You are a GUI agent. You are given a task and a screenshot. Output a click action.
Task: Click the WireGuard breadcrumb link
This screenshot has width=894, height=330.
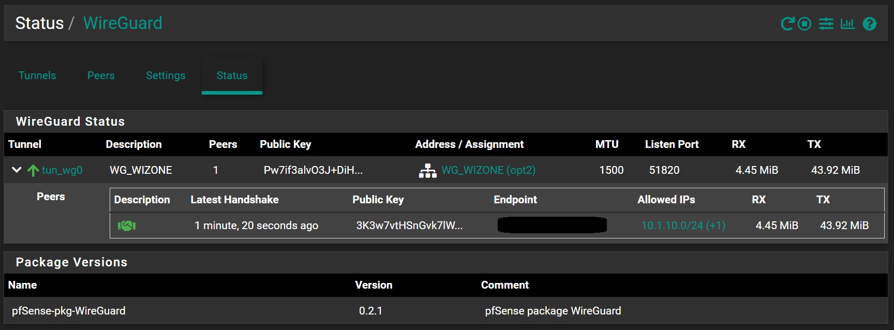pos(123,23)
